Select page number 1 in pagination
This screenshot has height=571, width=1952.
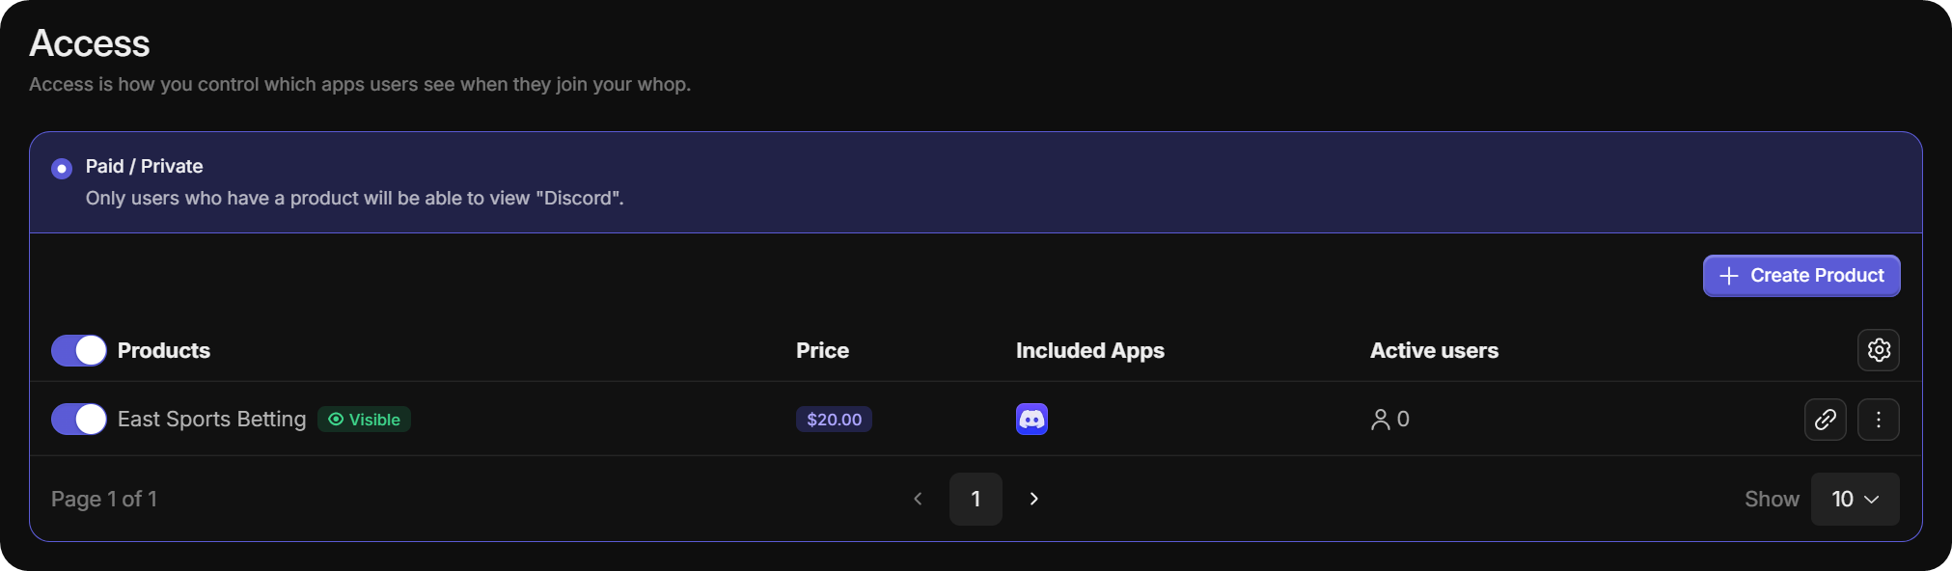pyautogui.click(x=976, y=499)
